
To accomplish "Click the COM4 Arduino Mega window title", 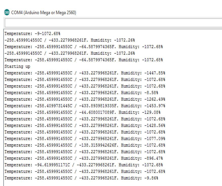I will tap(44, 13).
